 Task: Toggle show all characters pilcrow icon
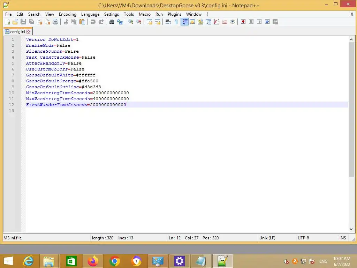click(x=176, y=22)
